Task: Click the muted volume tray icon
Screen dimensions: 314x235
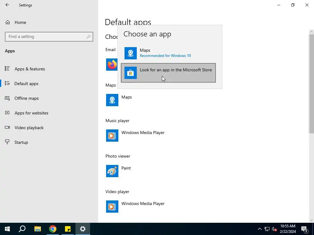Action: (274, 229)
